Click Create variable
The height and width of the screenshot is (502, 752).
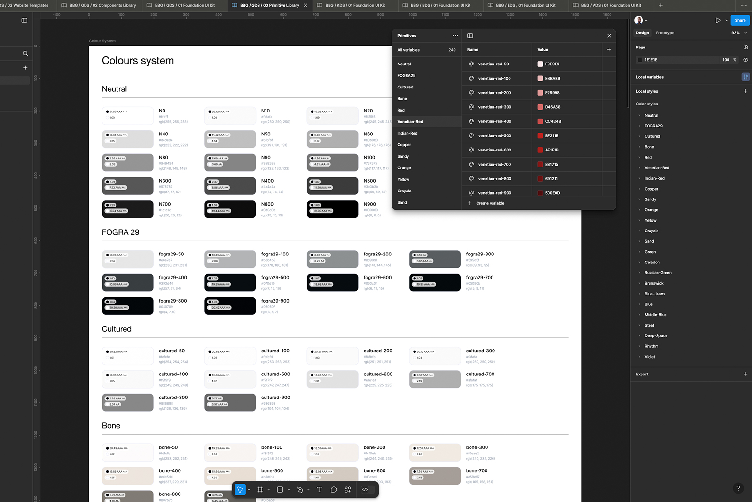tap(490, 203)
